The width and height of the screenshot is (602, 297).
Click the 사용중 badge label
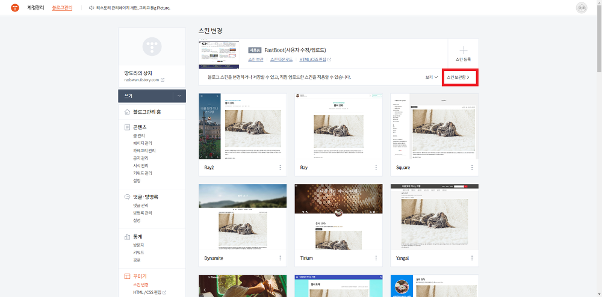pos(255,50)
